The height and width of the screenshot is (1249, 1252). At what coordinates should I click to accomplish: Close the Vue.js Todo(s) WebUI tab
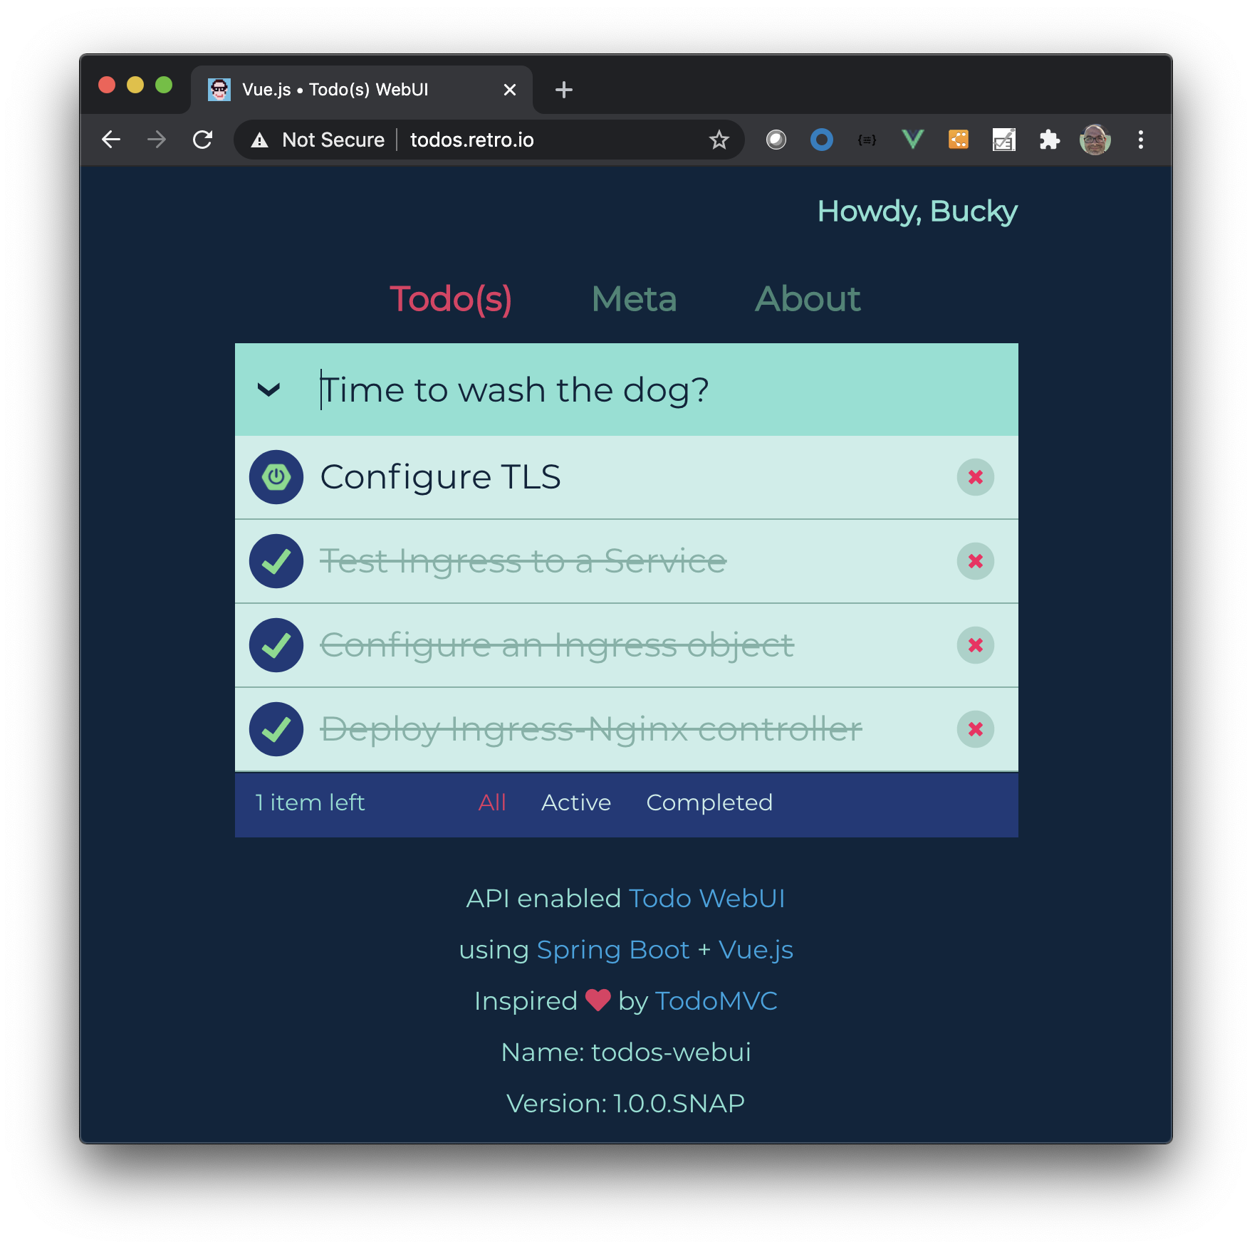click(x=510, y=90)
